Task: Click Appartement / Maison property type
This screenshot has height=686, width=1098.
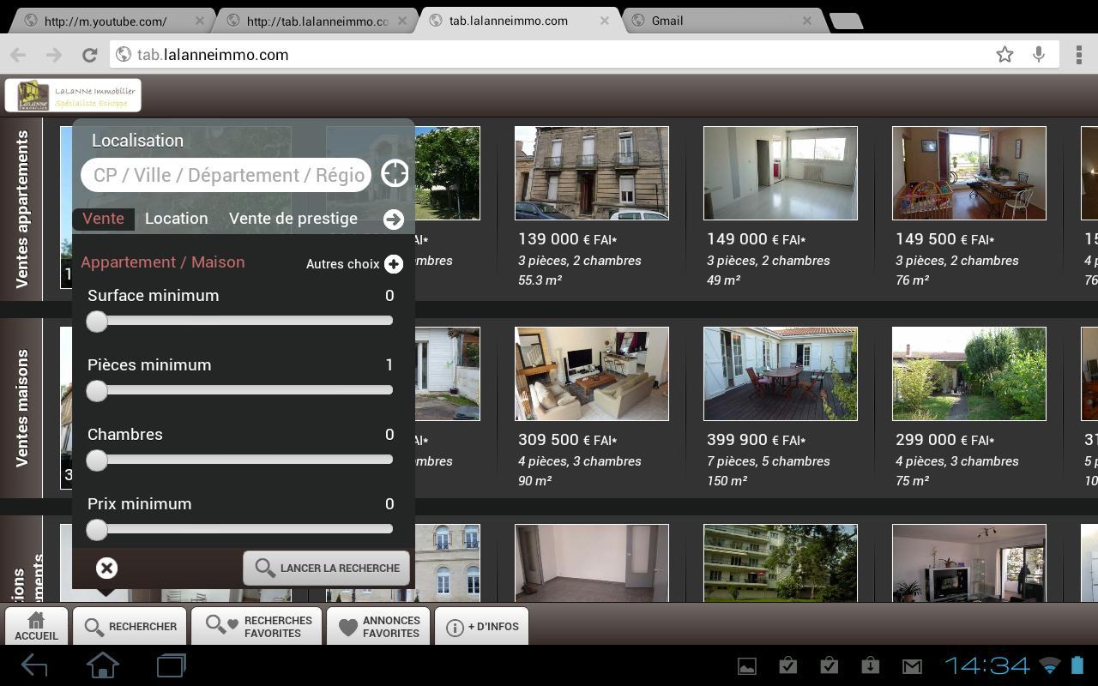Action: point(163,262)
